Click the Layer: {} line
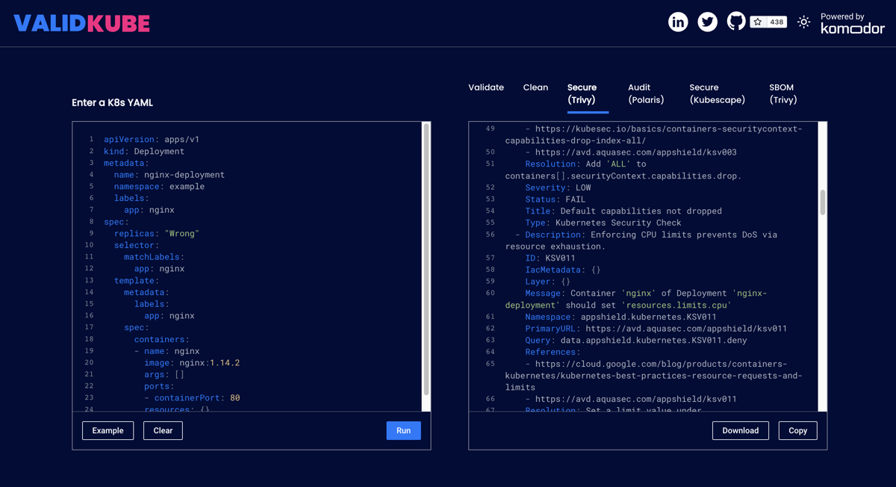This screenshot has height=487, width=896. (548, 282)
